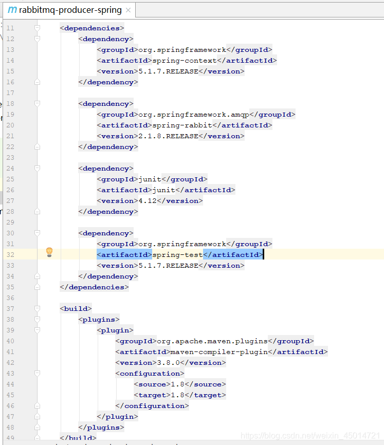Click the intention lightbulb on line 32
384x445 pixels.
click(x=49, y=252)
